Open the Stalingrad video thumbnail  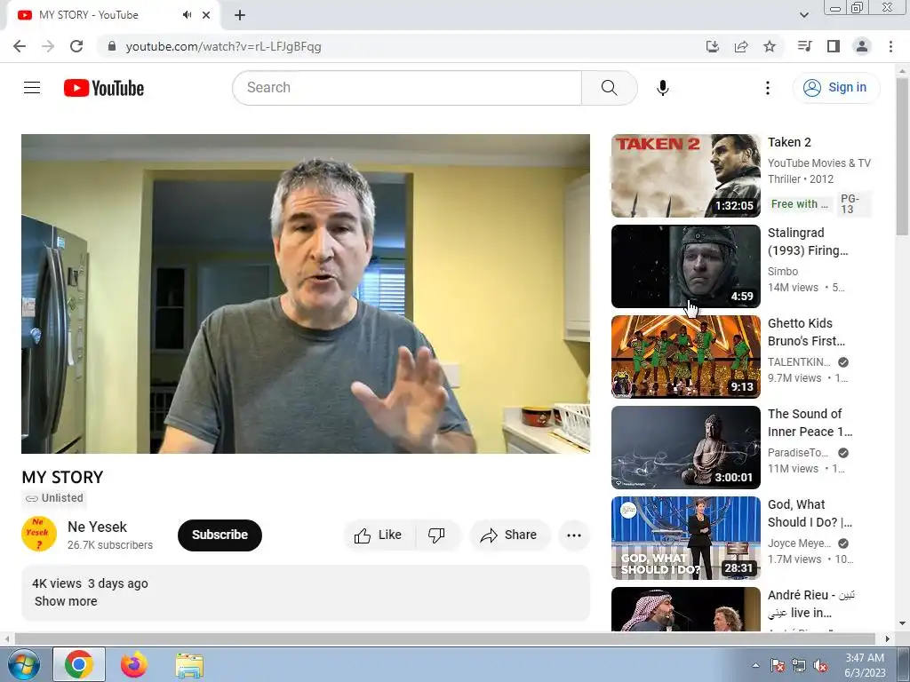pyautogui.click(x=685, y=266)
